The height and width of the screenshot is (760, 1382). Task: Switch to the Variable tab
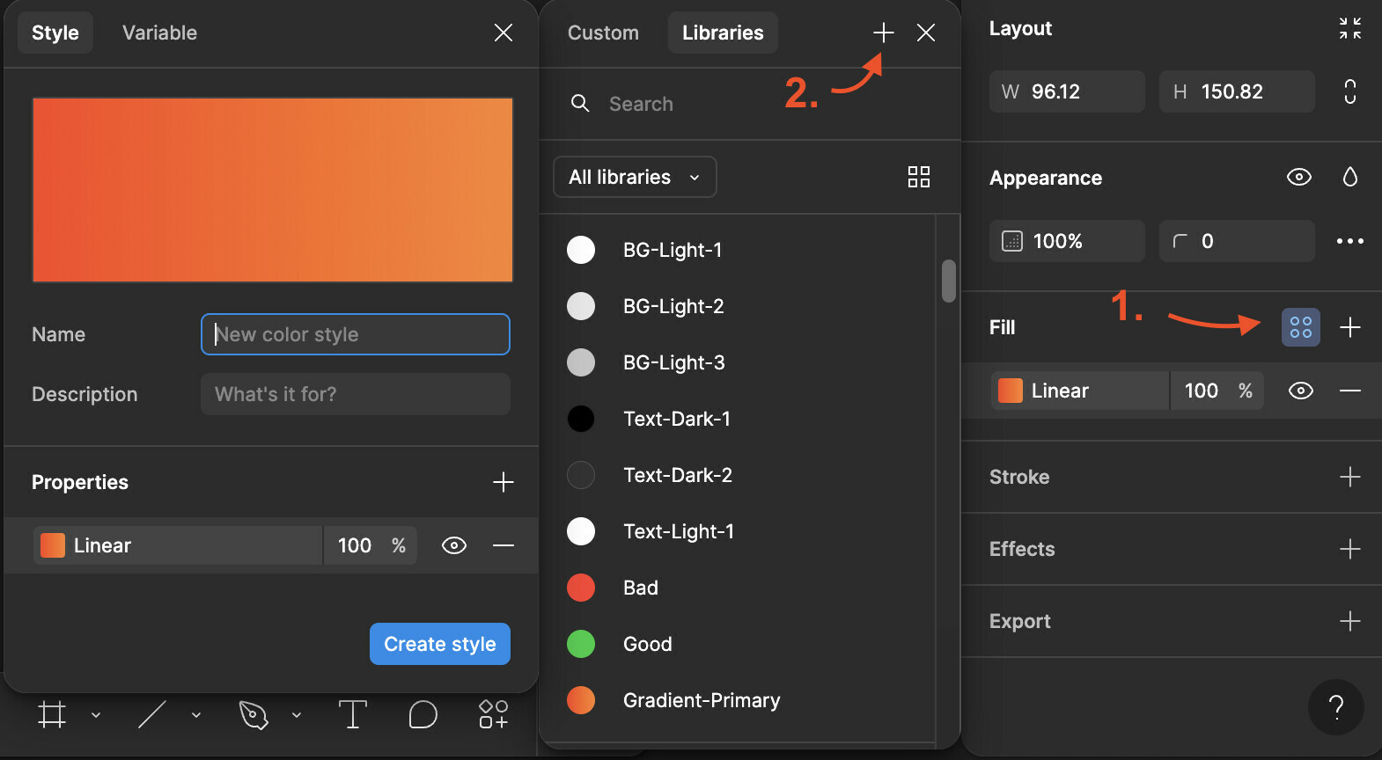(x=159, y=33)
